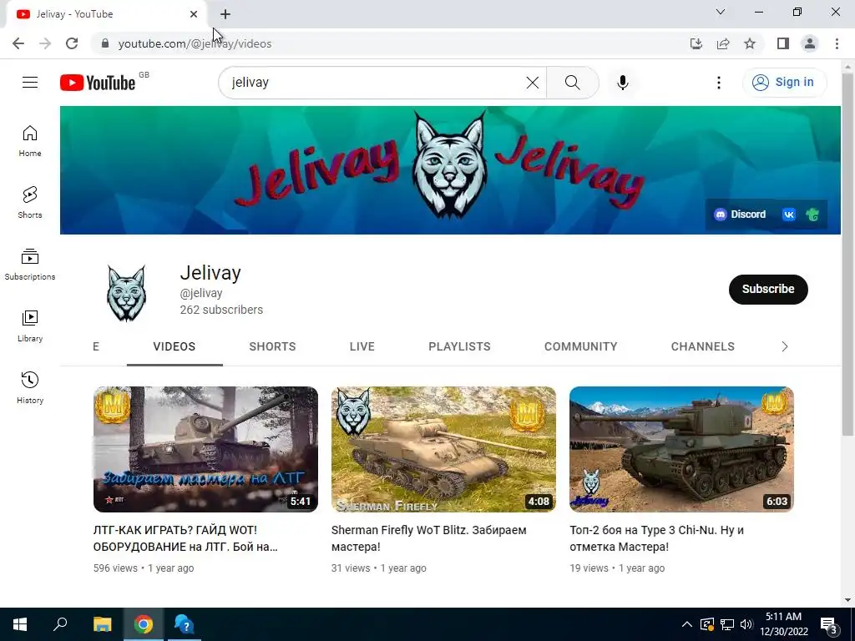The height and width of the screenshot is (641, 855).
Task: Reload the page
Action: point(72,43)
